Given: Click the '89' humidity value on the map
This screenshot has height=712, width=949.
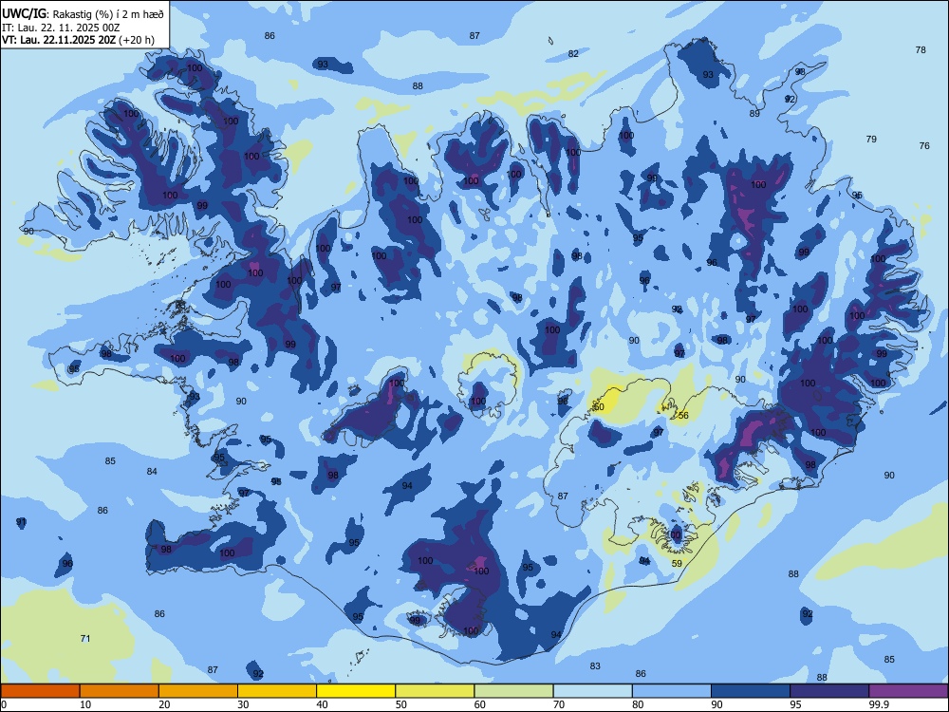Looking at the screenshot, I should [754, 113].
